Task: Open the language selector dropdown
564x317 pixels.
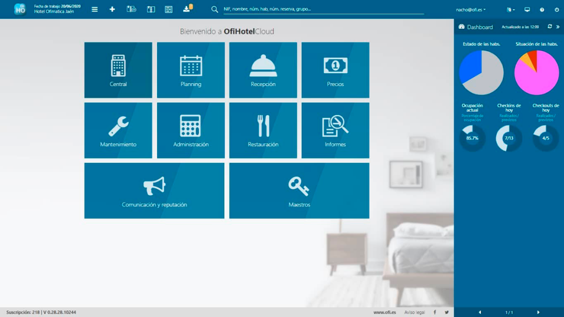Action: click(511, 10)
